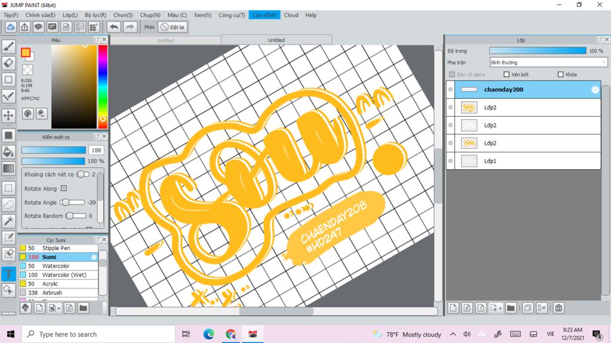Open the Windows Start menu
Viewport: 611px width, 343px height.
click(x=11, y=334)
